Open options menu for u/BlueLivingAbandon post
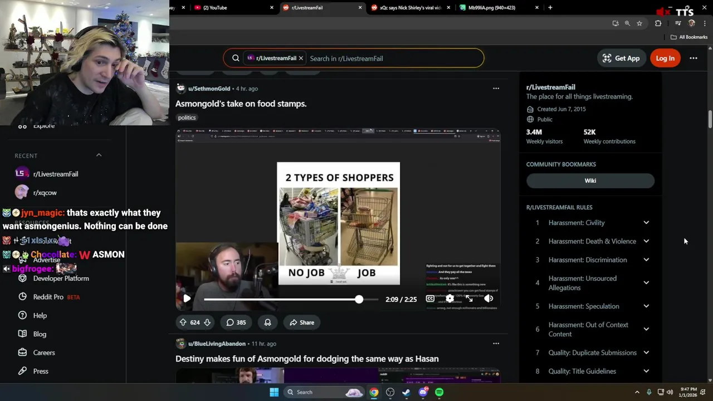 click(x=496, y=344)
